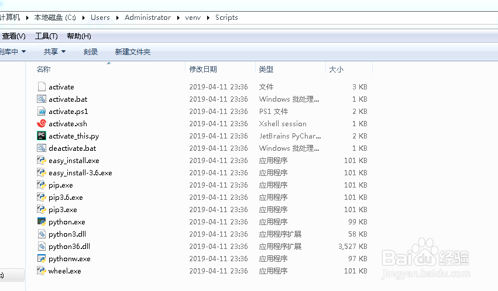Screen dimensions: 498x291
Task: Select the file name easy_install-3.6.exe
Action: tap(80, 173)
